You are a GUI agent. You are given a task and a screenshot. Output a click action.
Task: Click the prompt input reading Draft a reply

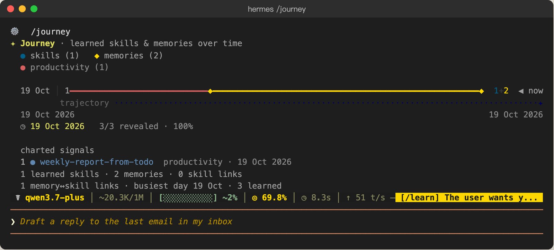point(126,222)
